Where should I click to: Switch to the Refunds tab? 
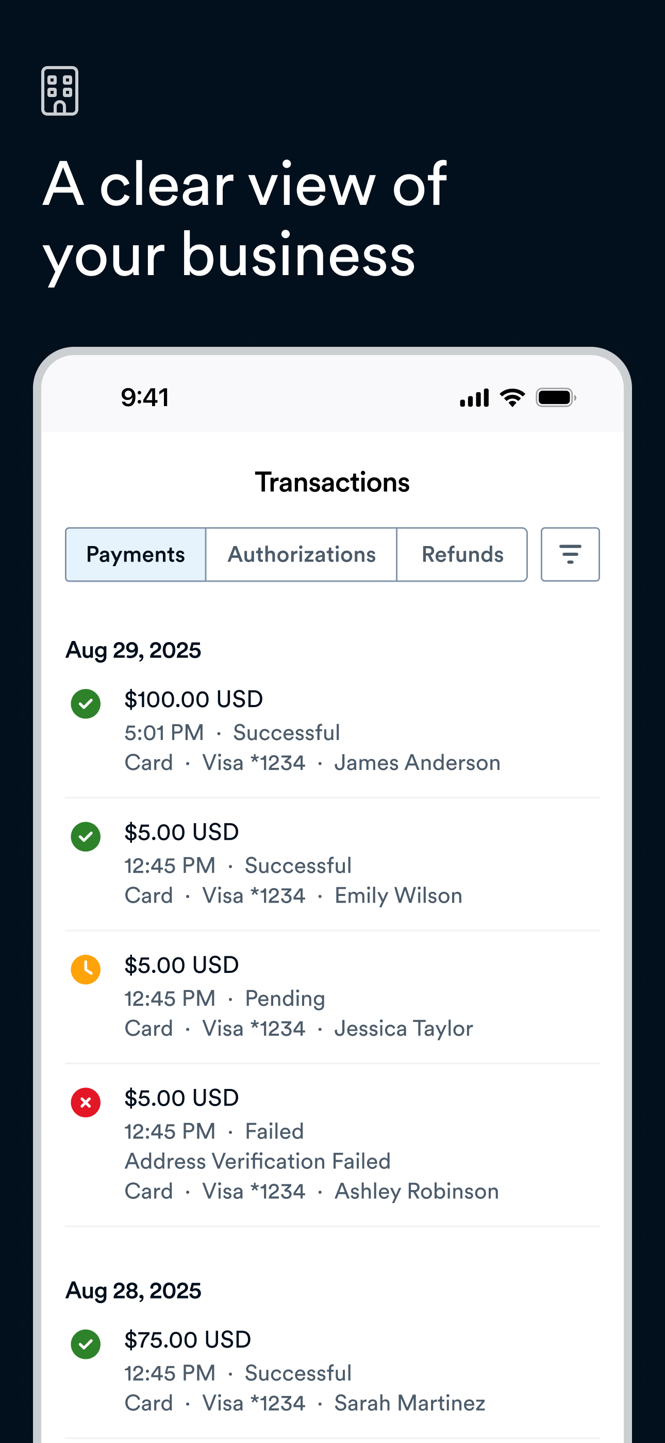click(x=462, y=555)
